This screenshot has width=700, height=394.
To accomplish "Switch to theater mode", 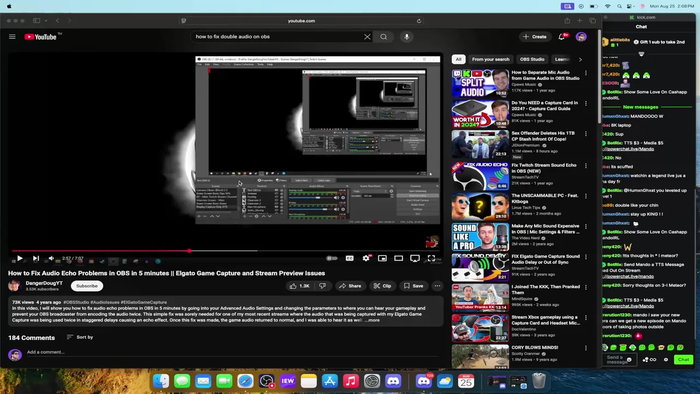I will pyautogui.click(x=399, y=258).
